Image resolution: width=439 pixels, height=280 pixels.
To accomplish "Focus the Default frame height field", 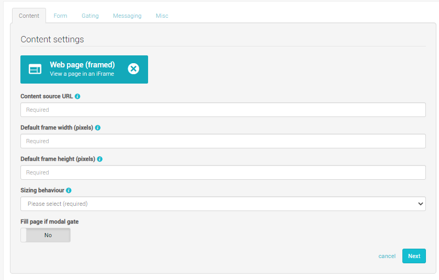I will coord(223,172).
